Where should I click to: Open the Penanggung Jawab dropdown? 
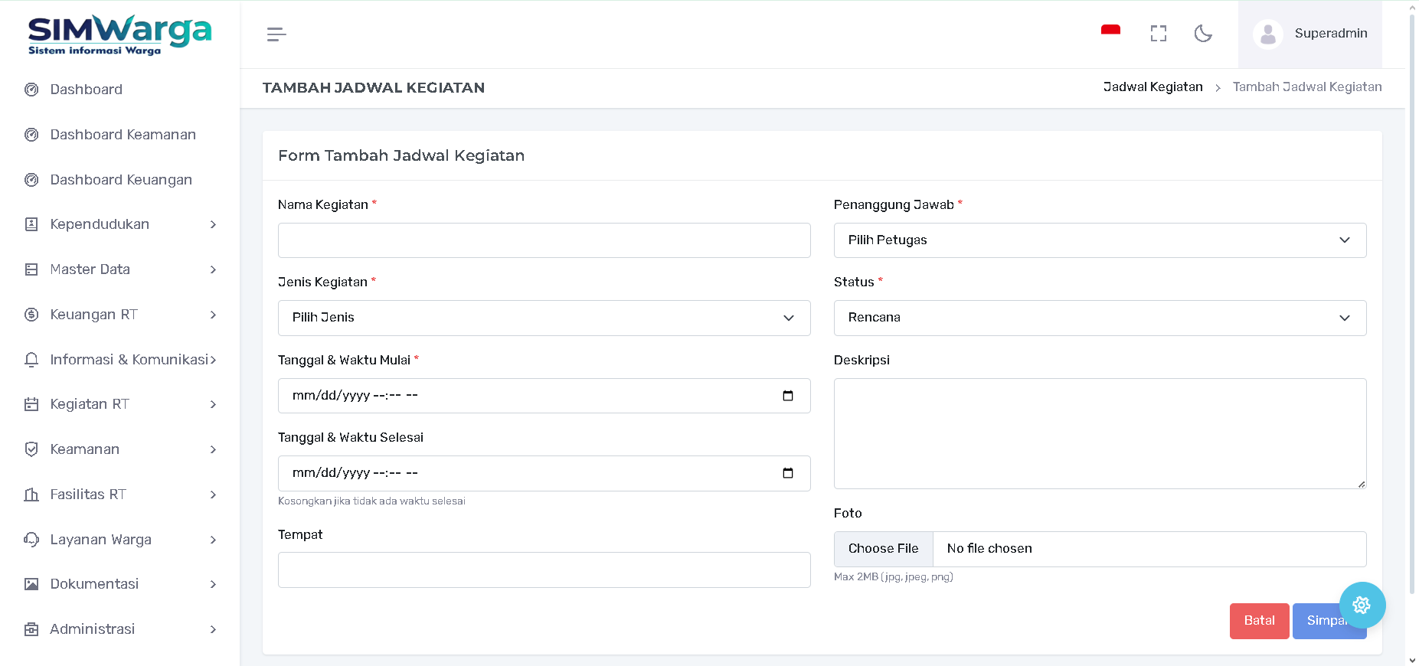pos(1099,240)
